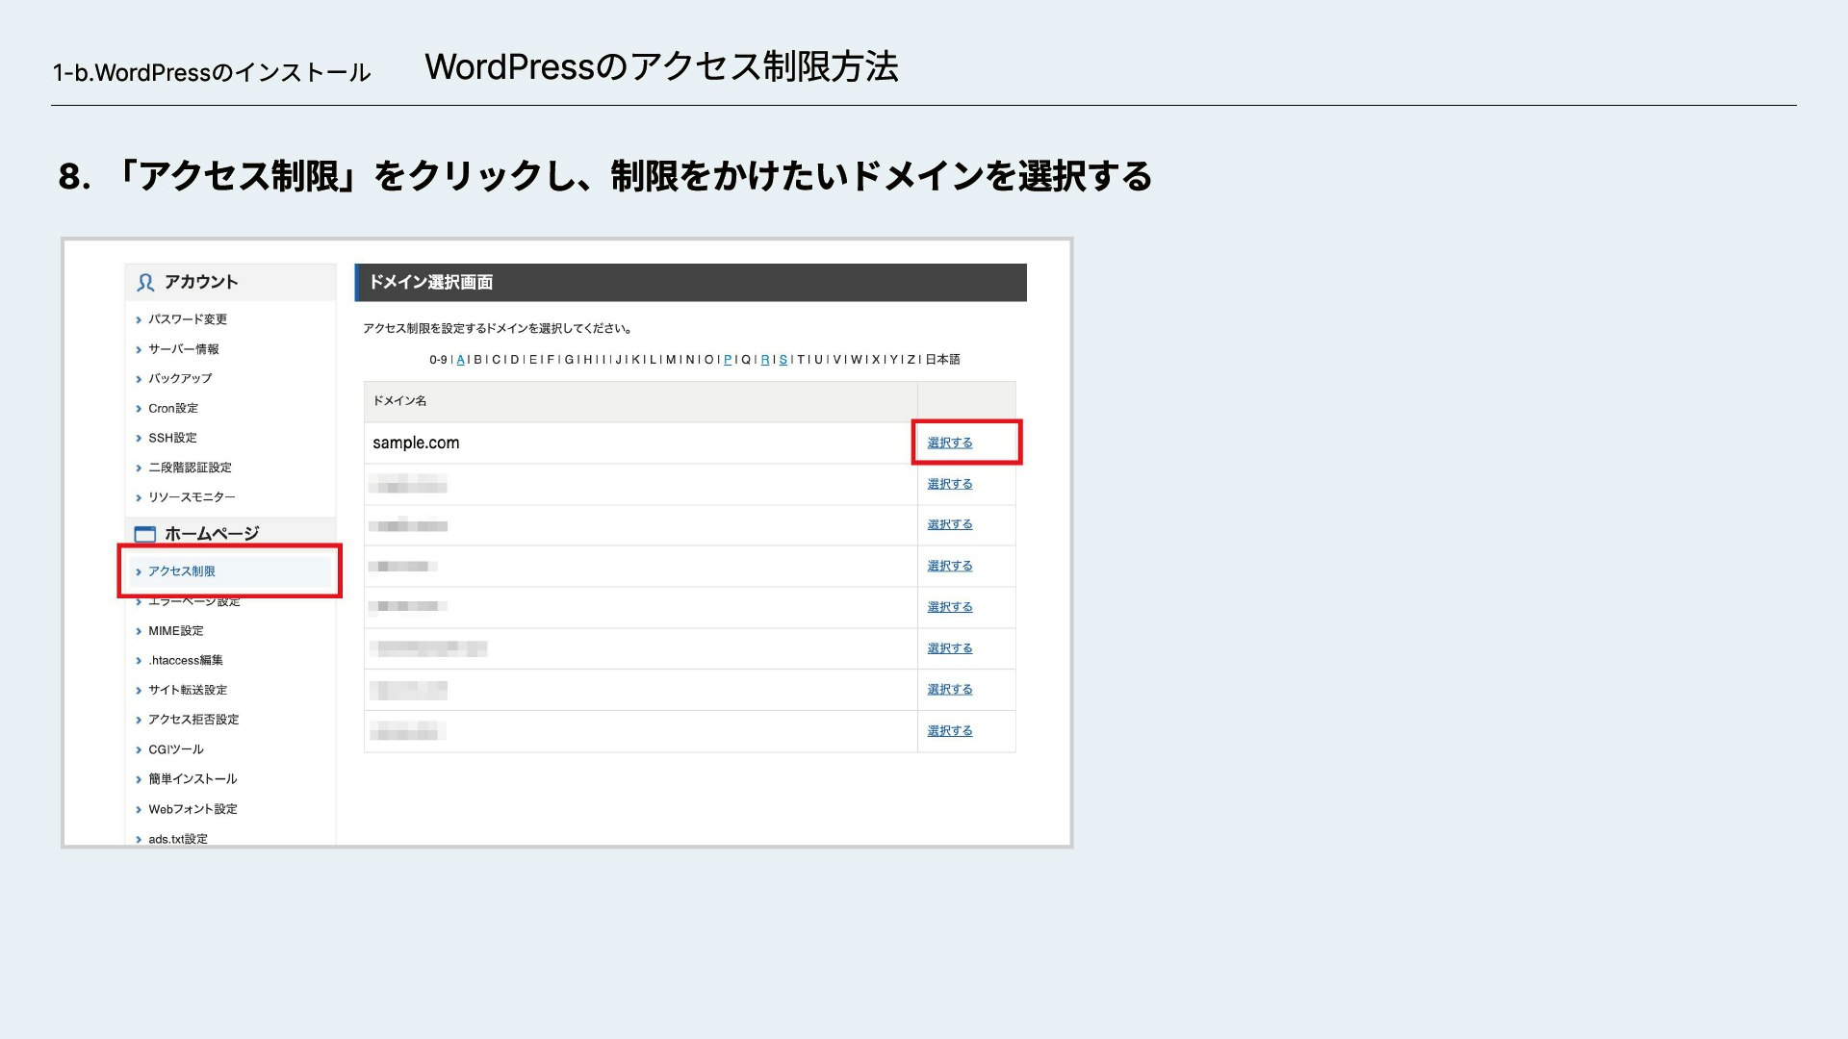Open MIME設定 in sidebar
The image size is (1848, 1039).
coord(176,631)
